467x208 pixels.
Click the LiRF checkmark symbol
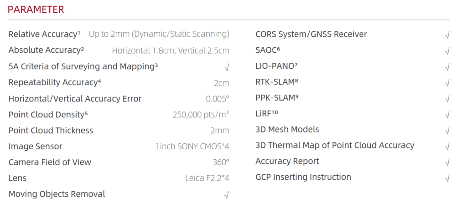[x=447, y=115]
